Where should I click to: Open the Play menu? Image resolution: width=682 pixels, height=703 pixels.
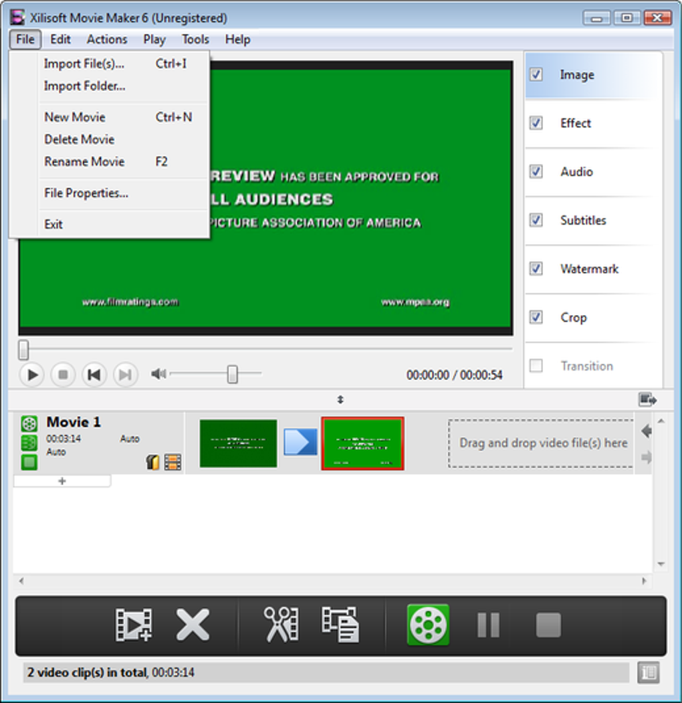[154, 39]
